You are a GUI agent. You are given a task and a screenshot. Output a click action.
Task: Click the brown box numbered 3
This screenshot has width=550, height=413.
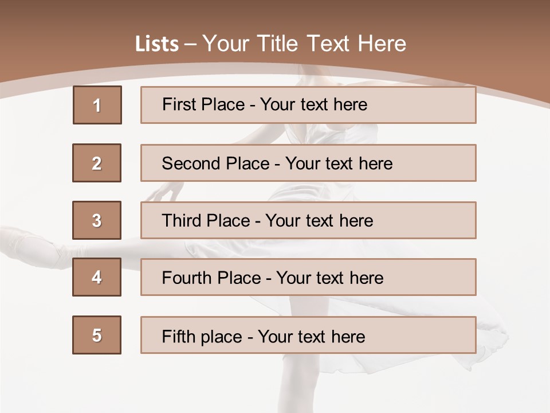pyautogui.click(x=97, y=220)
